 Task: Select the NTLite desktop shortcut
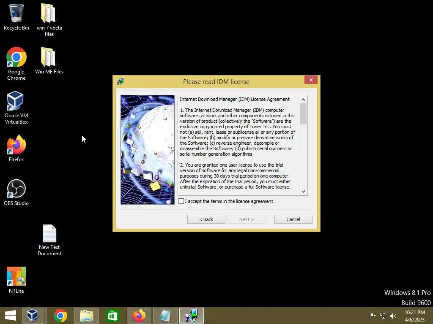click(x=16, y=280)
